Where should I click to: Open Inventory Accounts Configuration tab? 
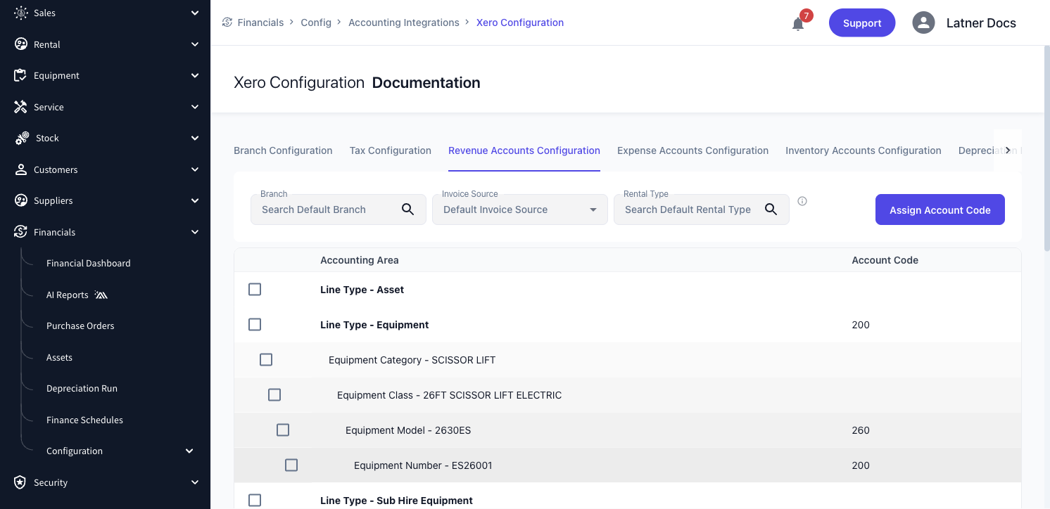[864, 150]
